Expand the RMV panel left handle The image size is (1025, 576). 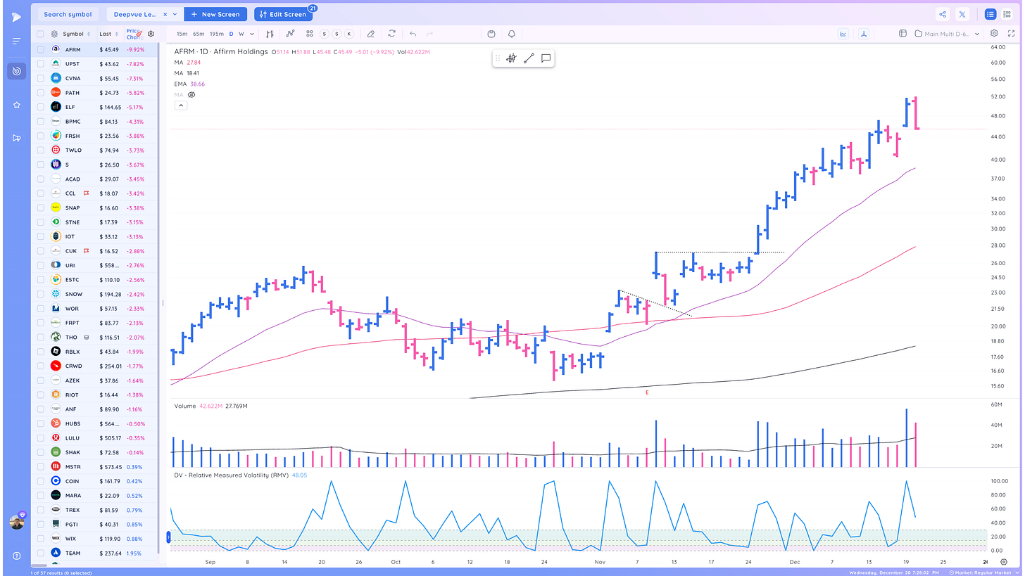point(168,537)
